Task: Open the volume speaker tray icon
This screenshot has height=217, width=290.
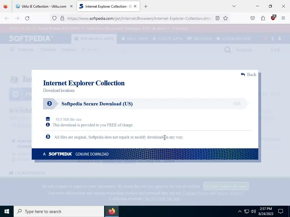Action: (x=253, y=211)
